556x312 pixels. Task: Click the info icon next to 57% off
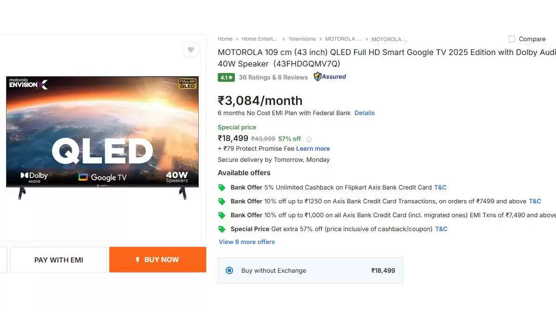[309, 139]
